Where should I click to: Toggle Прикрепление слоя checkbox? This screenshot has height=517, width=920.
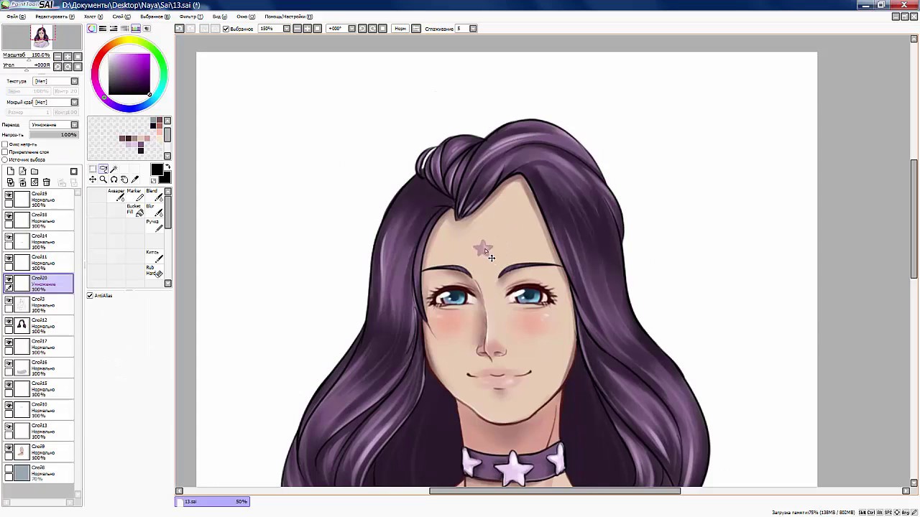tap(4, 152)
